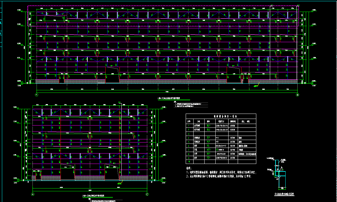The width and height of the screenshot is (337, 202).
Task: Select the CZ1 entry in the schedule table
Action: pos(208,158)
